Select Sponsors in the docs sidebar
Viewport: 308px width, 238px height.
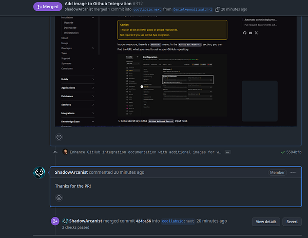(66, 64)
